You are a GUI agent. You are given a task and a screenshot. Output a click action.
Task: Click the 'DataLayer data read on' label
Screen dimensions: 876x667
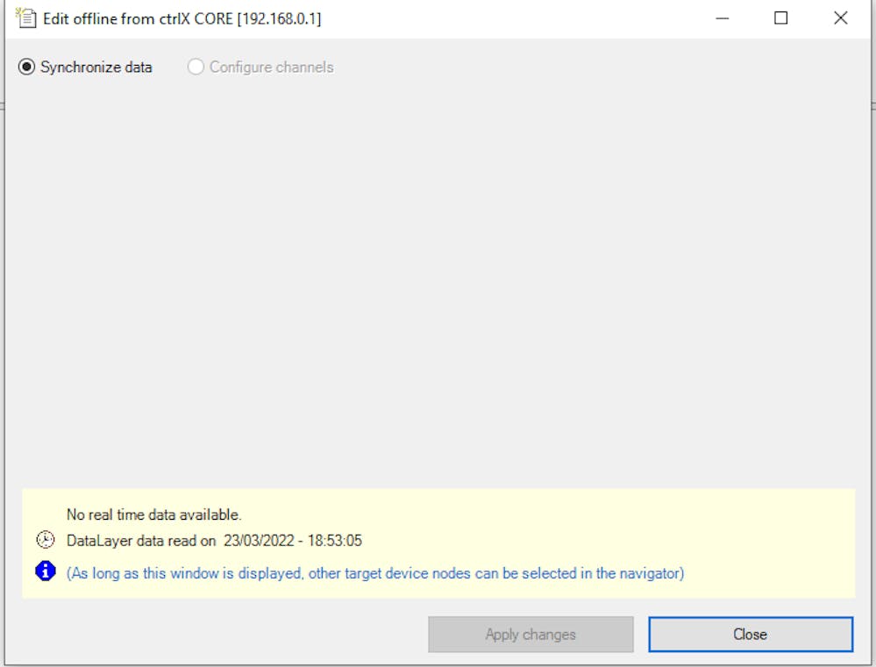tap(140, 541)
